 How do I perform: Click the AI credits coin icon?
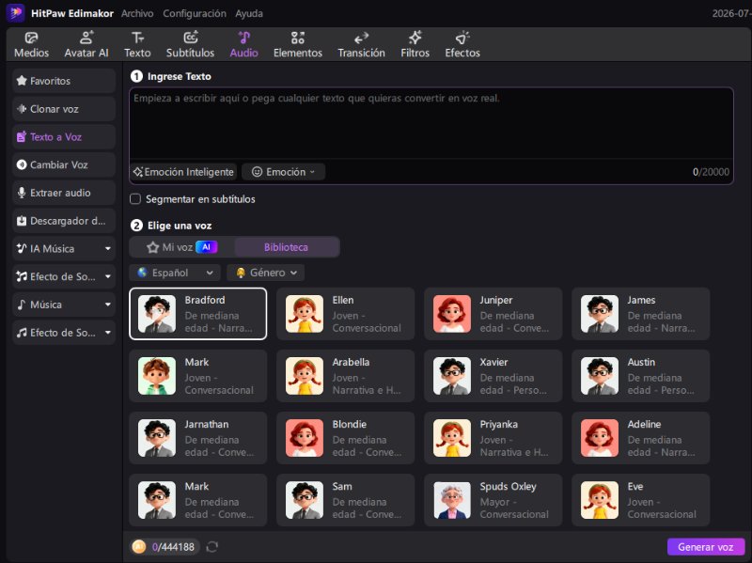coord(138,547)
